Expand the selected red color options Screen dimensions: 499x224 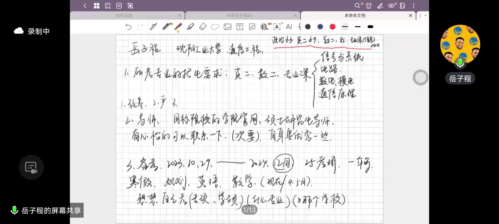[x=332, y=27]
